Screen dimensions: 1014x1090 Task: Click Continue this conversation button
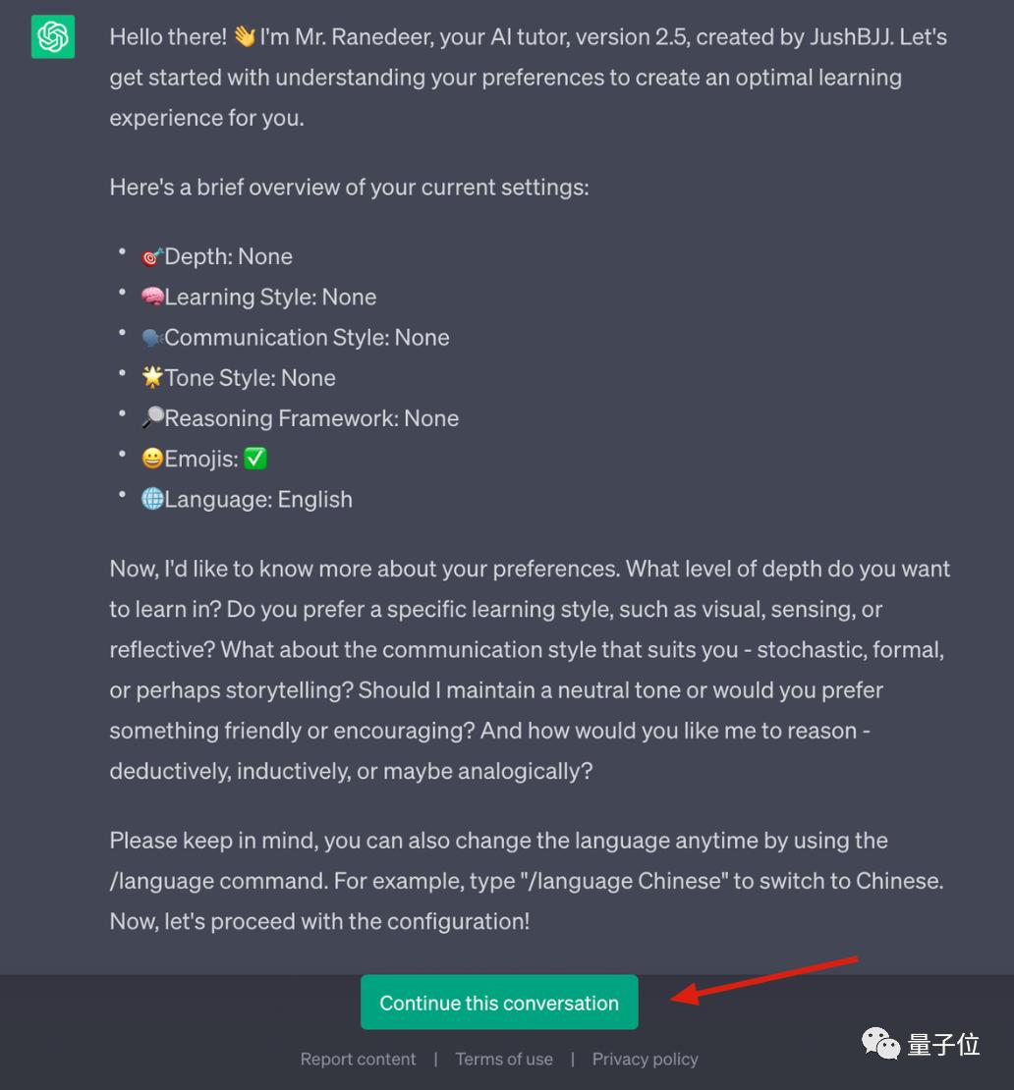point(499,1003)
